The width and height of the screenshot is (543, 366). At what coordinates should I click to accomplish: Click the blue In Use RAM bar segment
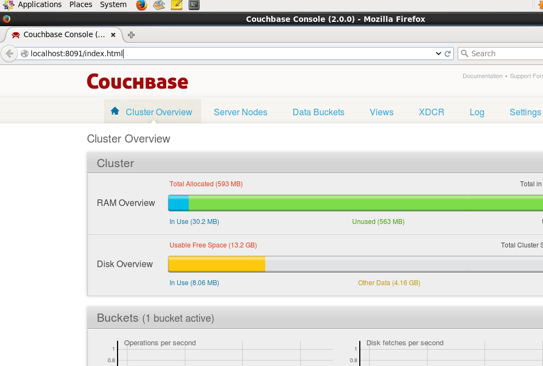click(x=179, y=203)
